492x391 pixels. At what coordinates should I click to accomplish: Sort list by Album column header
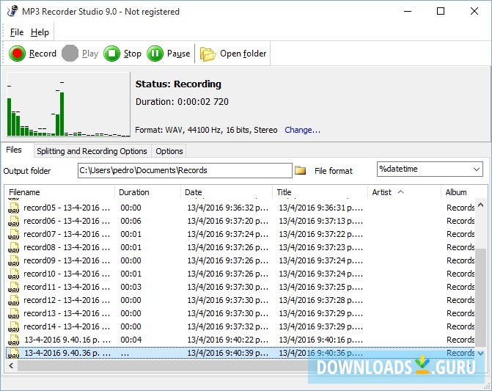pos(463,192)
